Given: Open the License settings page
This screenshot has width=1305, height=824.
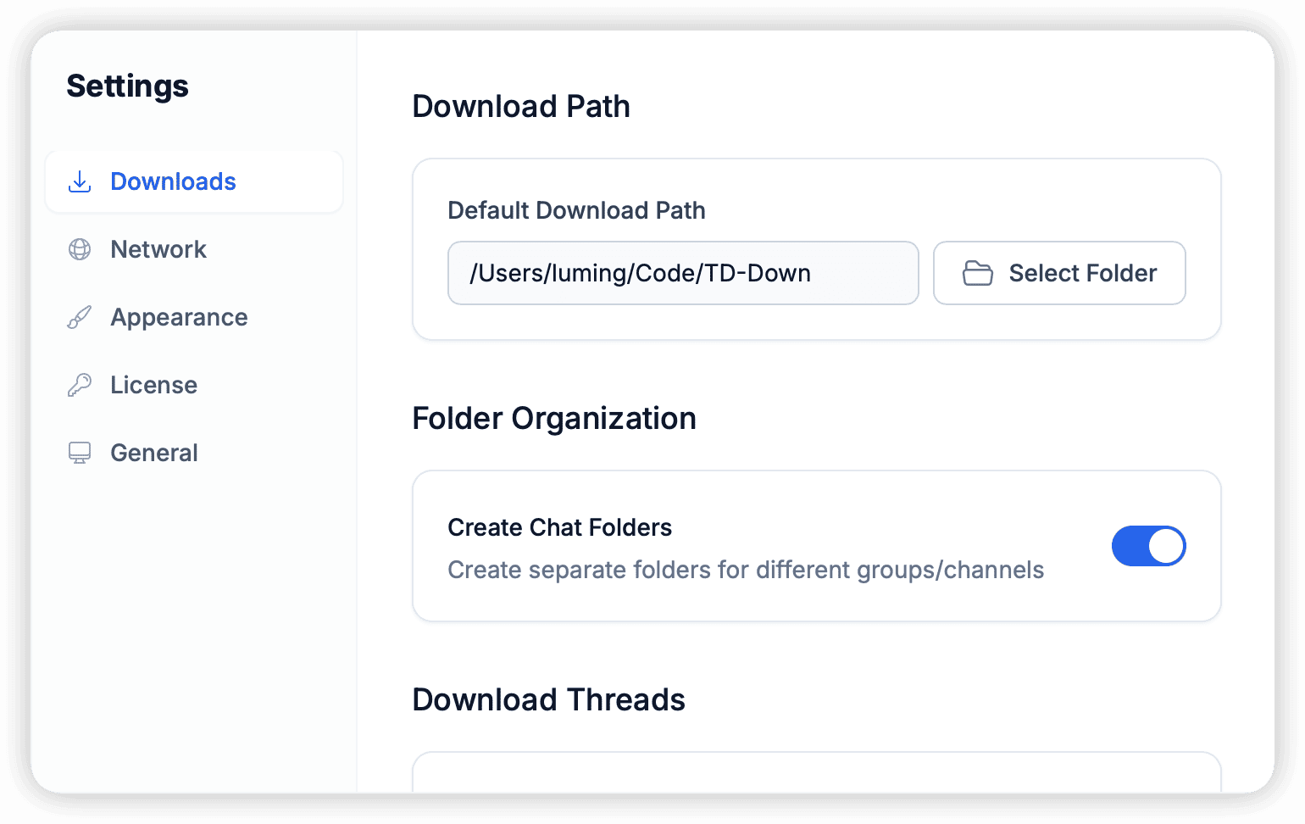Looking at the screenshot, I should point(153,385).
